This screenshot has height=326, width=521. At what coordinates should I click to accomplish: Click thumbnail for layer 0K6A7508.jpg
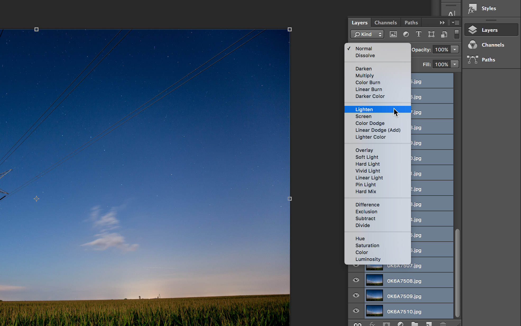374,281
